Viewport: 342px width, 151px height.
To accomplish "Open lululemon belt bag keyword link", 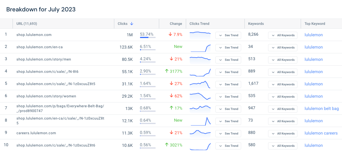I will [x=321, y=109].
